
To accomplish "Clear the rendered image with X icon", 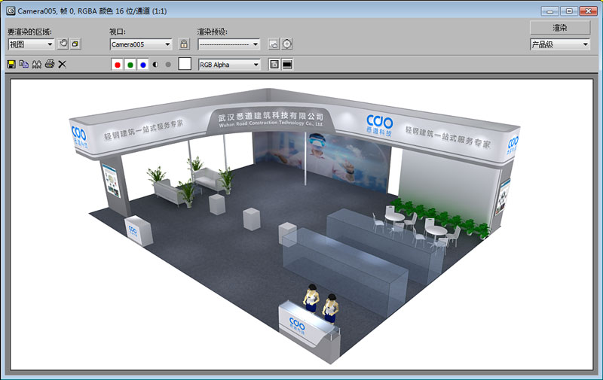I will coord(63,65).
